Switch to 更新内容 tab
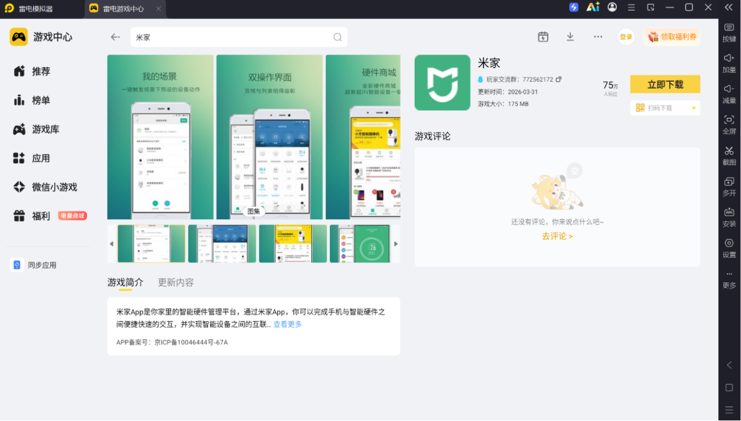 click(x=176, y=282)
